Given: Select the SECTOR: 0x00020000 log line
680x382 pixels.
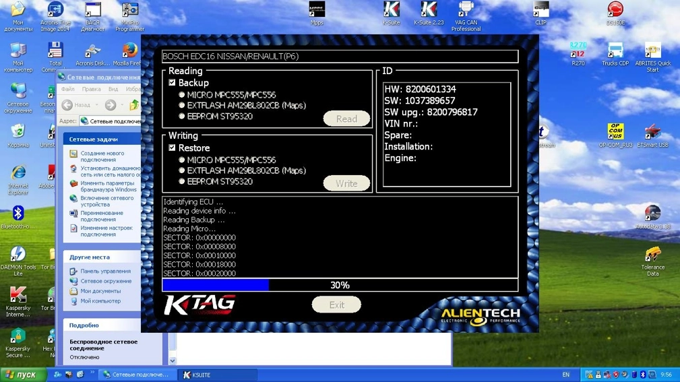Looking at the screenshot, I should point(199,273).
